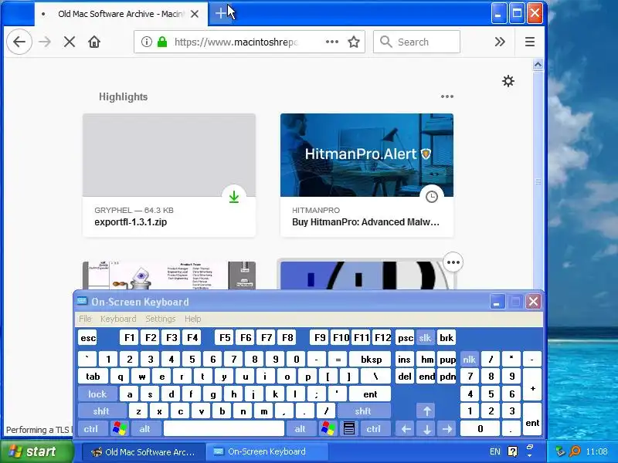Click the help question mark tray icon
The height and width of the screenshot is (463, 618).
coord(512,451)
